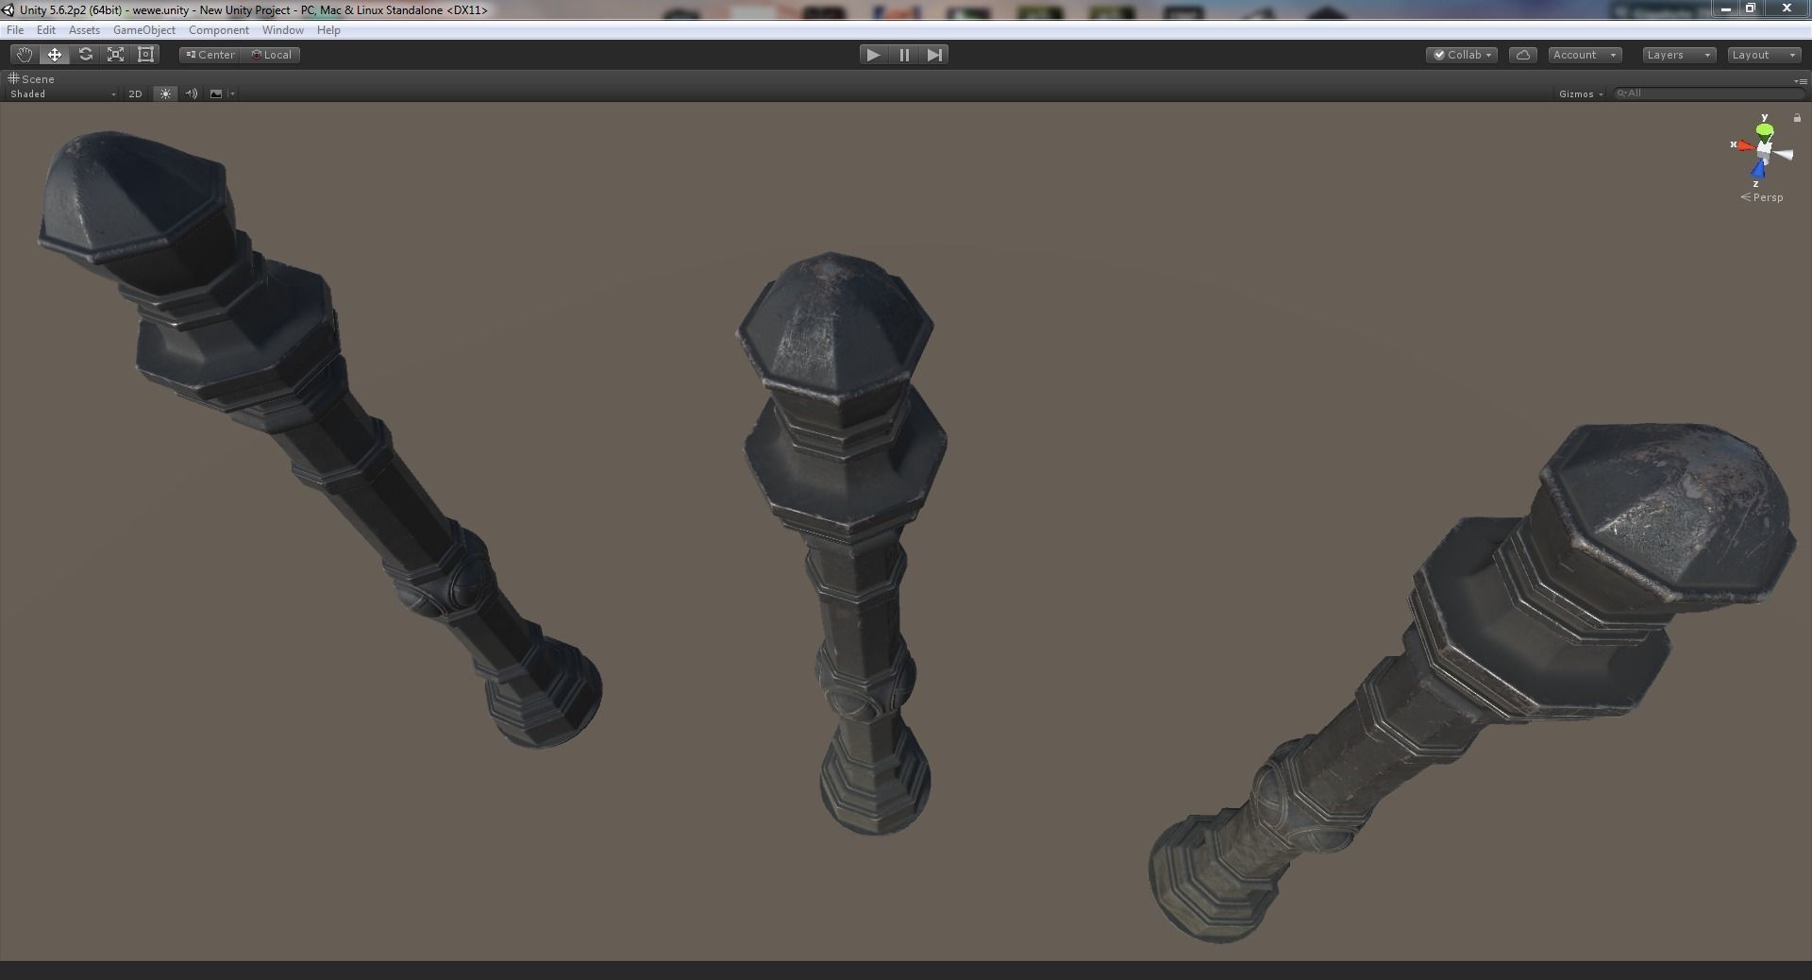Open the Collab dropdown
Image resolution: width=1812 pixels, height=980 pixels.
[1462, 55]
